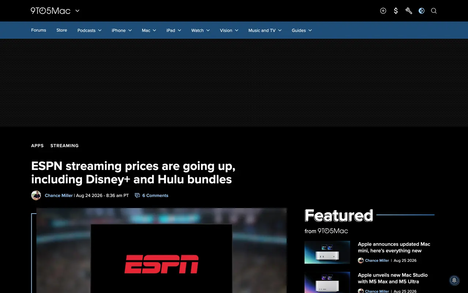Click the 9to5Mac logo under Featured

pyautogui.click(x=333, y=231)
